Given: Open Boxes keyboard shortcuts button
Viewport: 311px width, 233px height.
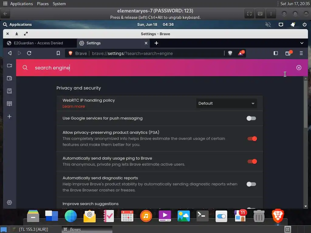Looking at the screenshot, I should [260, 14].
